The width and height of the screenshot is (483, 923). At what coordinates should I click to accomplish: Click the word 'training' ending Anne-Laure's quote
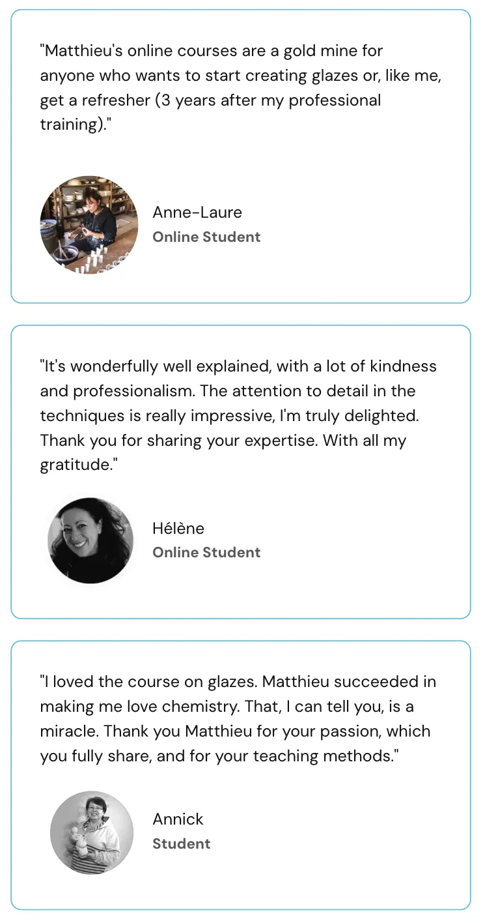(70, 125)
